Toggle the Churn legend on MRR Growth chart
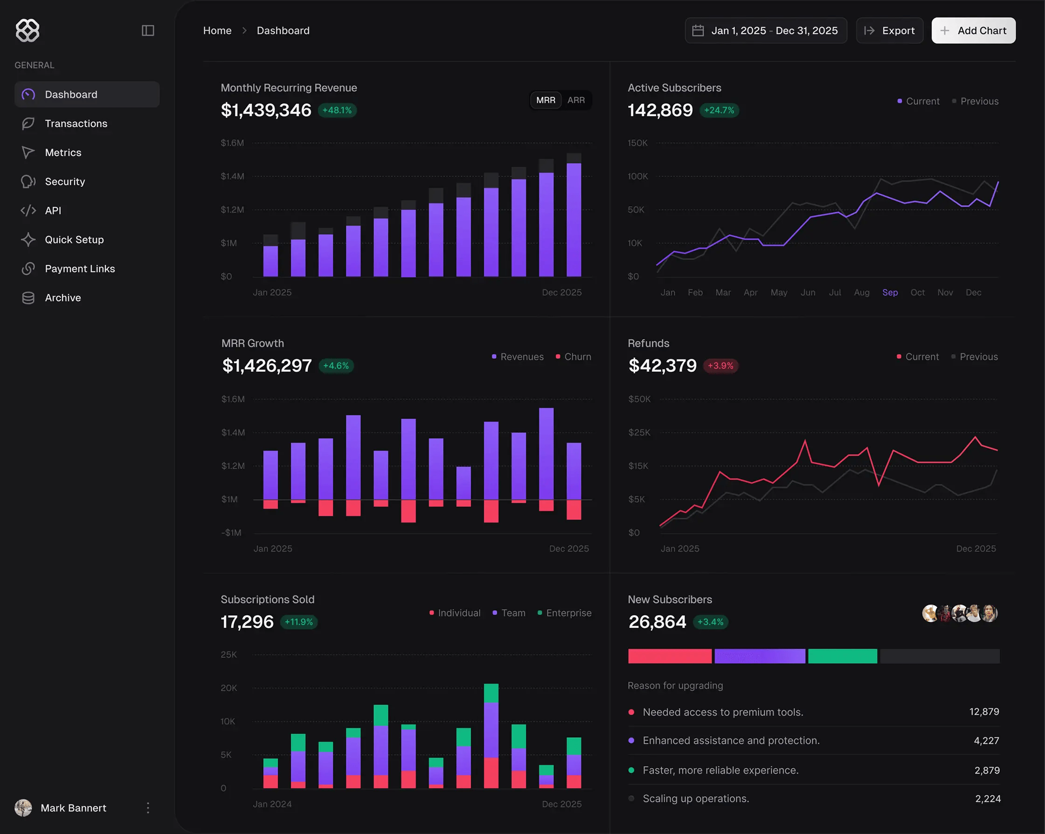 [x=574, y=356]
